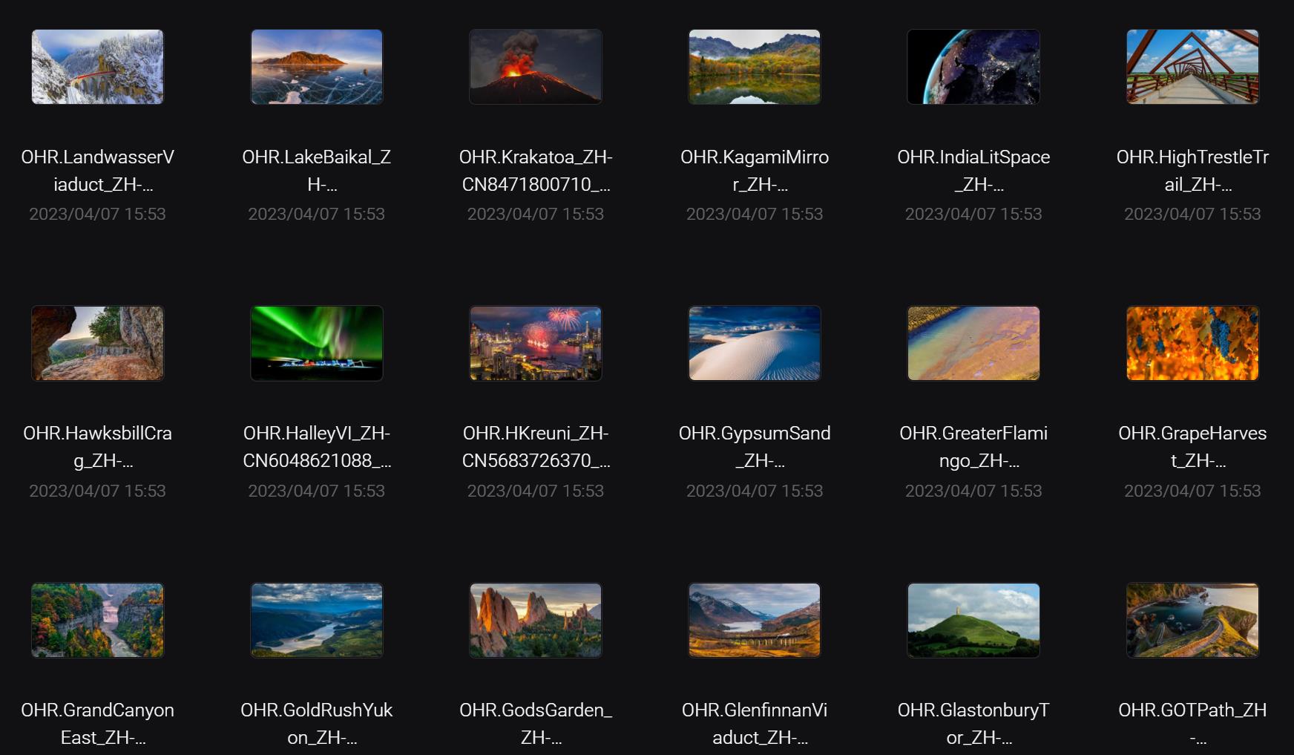Viewport: 1294px width, 755px height.
Task: Select the GlastonburyTor green hill thumbnail
Action: (973, 620)
